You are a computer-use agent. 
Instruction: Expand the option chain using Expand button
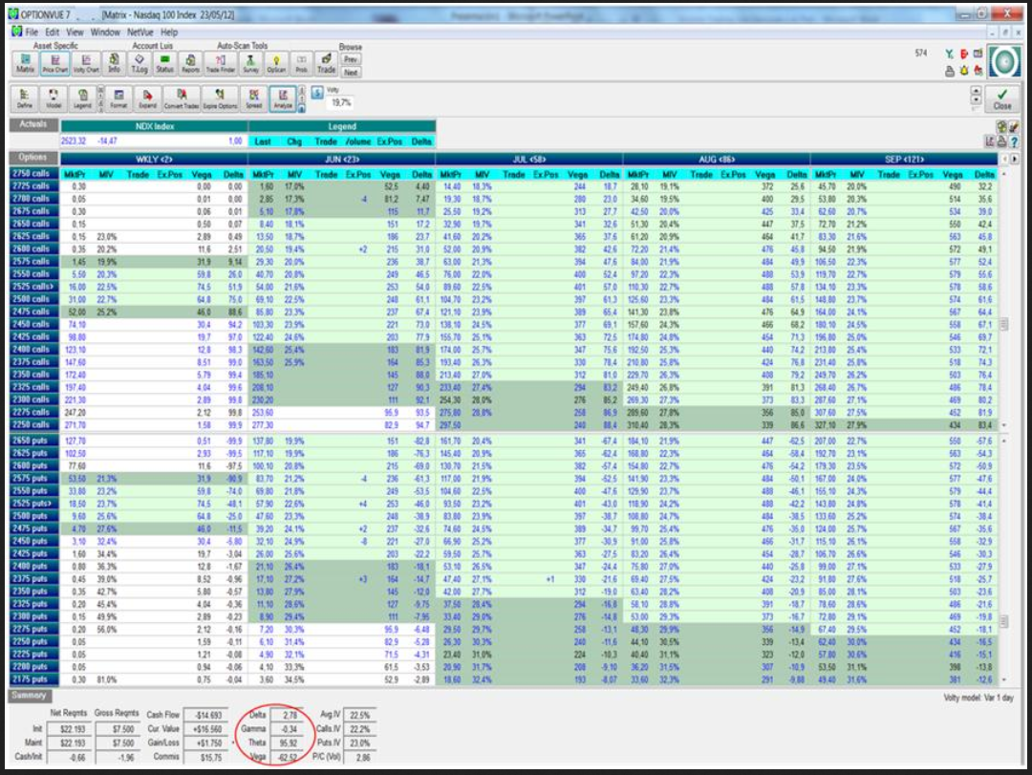coord(147,98)
